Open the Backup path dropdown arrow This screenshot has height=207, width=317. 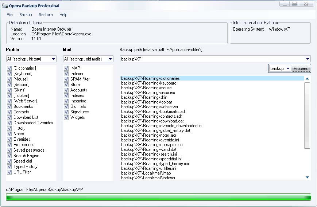tap(308, 59)
